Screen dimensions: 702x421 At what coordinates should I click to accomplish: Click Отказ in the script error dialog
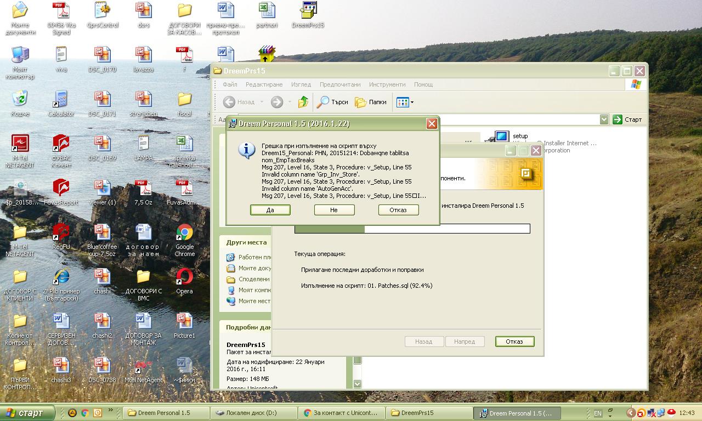coord(398,210)
